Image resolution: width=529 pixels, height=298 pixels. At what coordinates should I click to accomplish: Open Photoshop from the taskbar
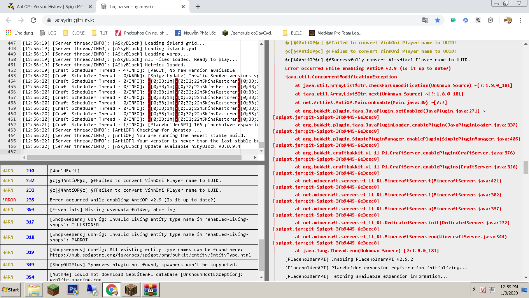[73, 289]
